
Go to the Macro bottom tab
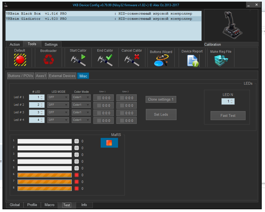[50, 205]
